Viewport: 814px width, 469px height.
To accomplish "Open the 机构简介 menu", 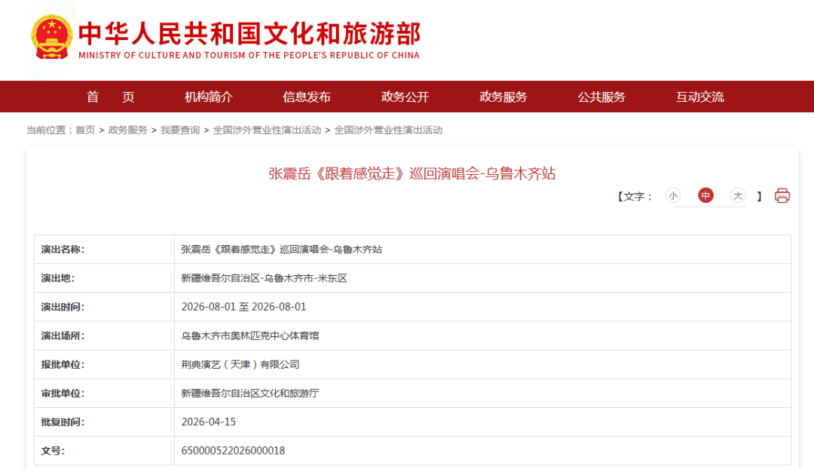I will click(x=209, y=97).
